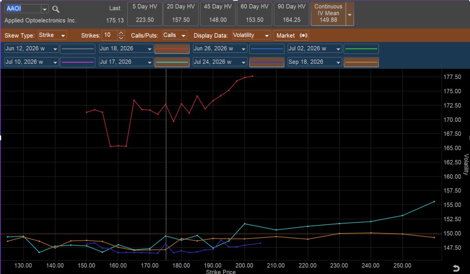Screen dimensions: 470x274
Task: Toggle the Continuous IV Mean box
Action: (x=328, y=13)
